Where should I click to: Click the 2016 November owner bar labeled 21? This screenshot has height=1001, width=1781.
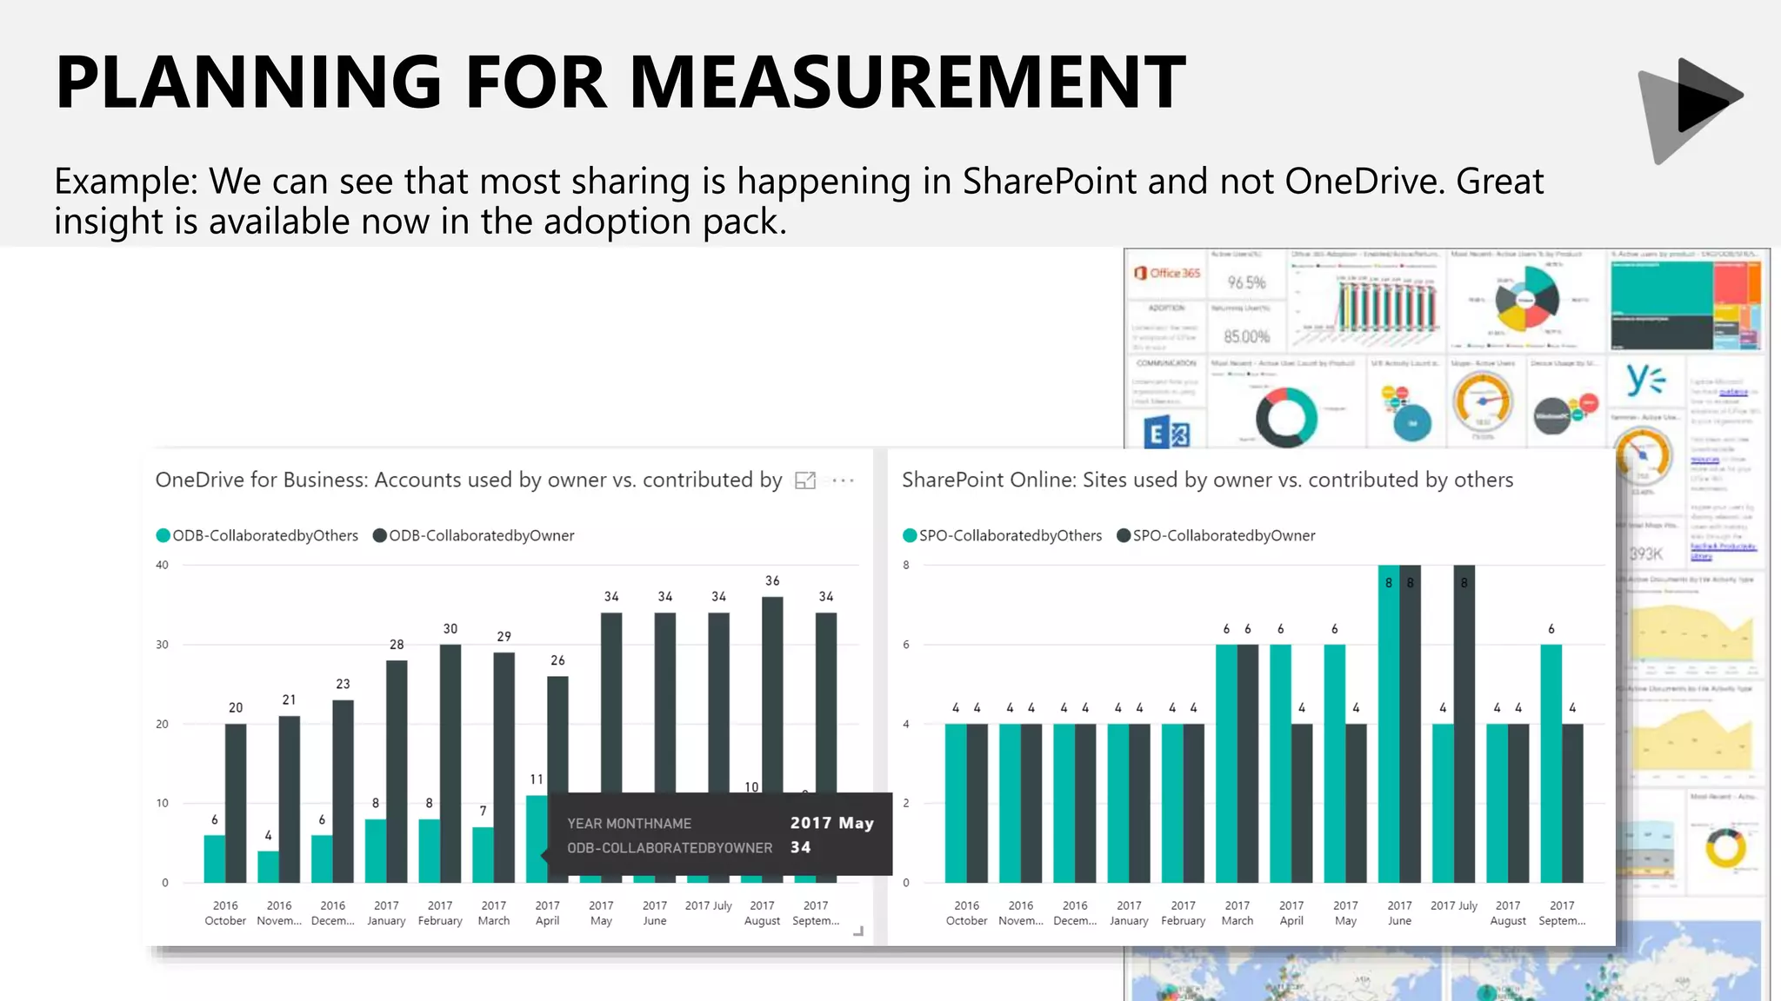click(x=290, y=799)
